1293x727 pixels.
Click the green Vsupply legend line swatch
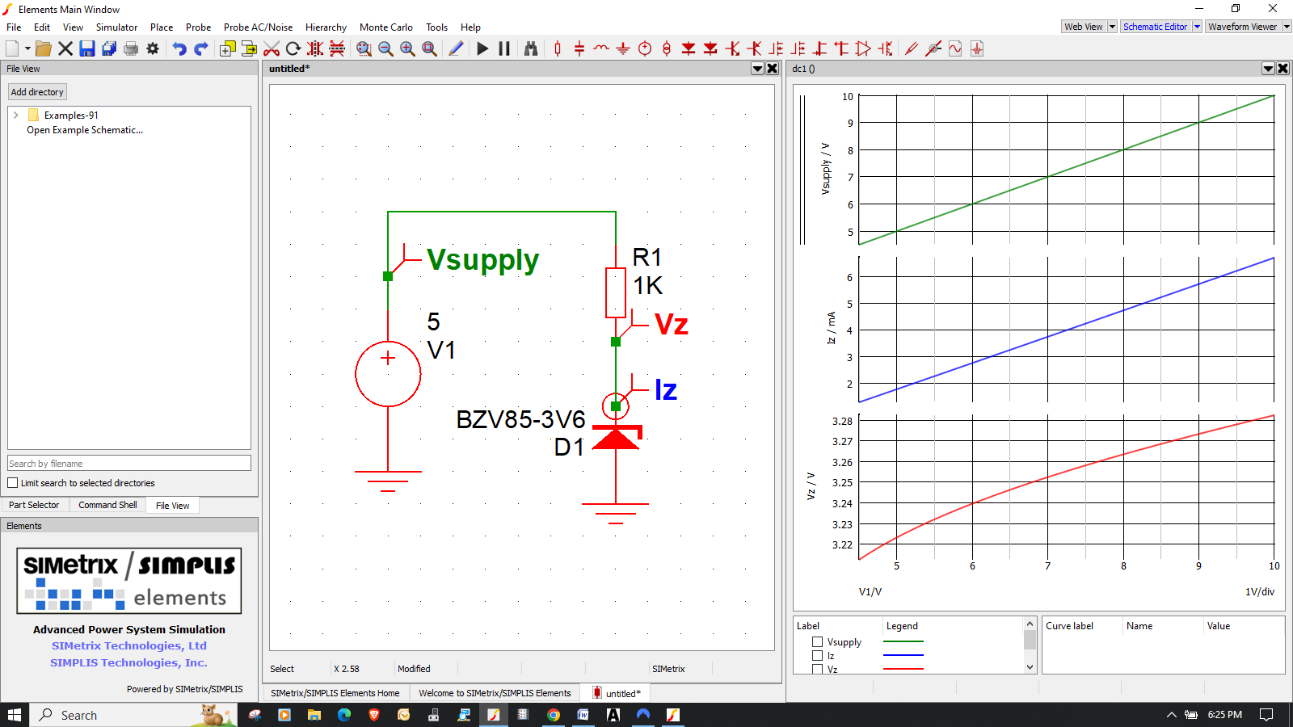903,642
